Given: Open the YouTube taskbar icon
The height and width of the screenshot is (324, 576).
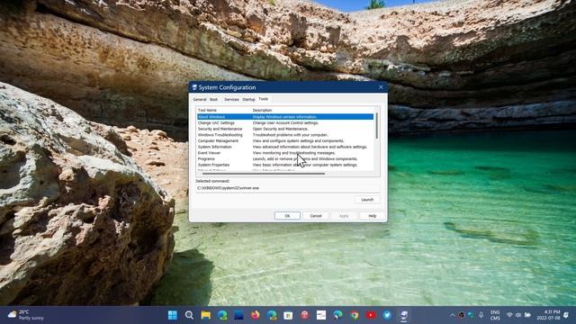Looking at the screenshot, I should coord(371,315).
